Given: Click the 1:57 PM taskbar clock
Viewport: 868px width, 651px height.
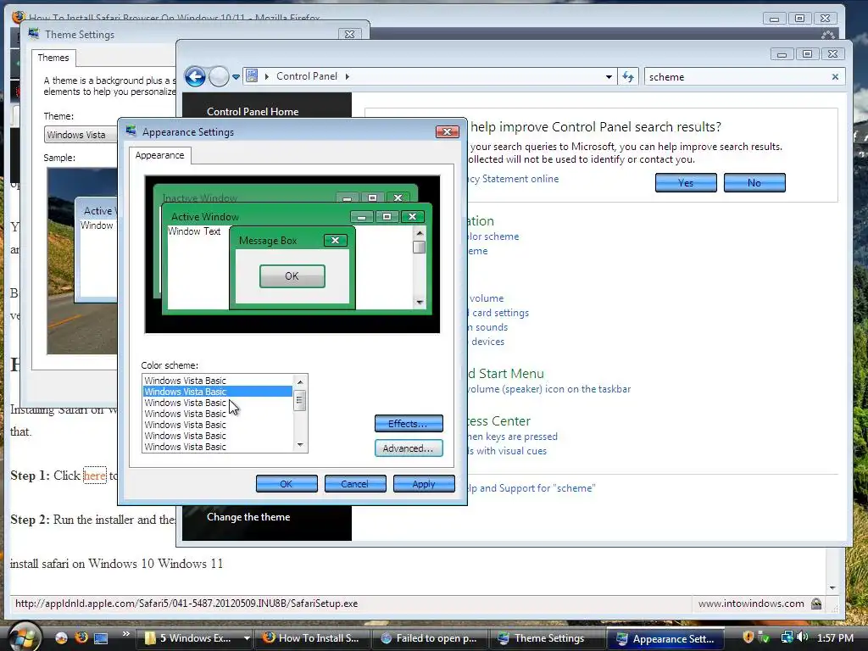Looking at the screenshot, I should coord(835,638).
